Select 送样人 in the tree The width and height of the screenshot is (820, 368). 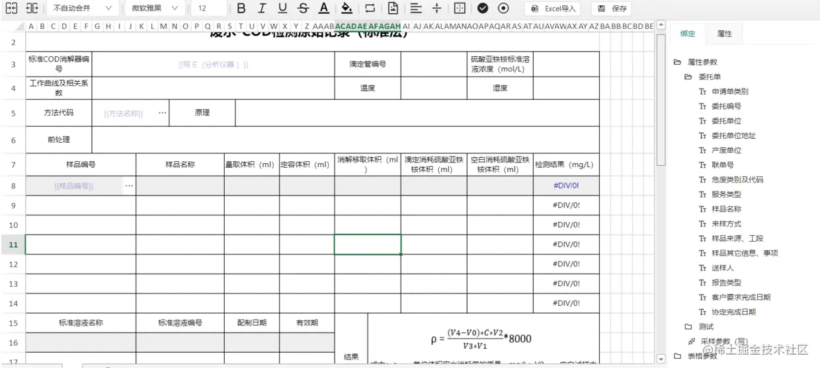[723, 268]
